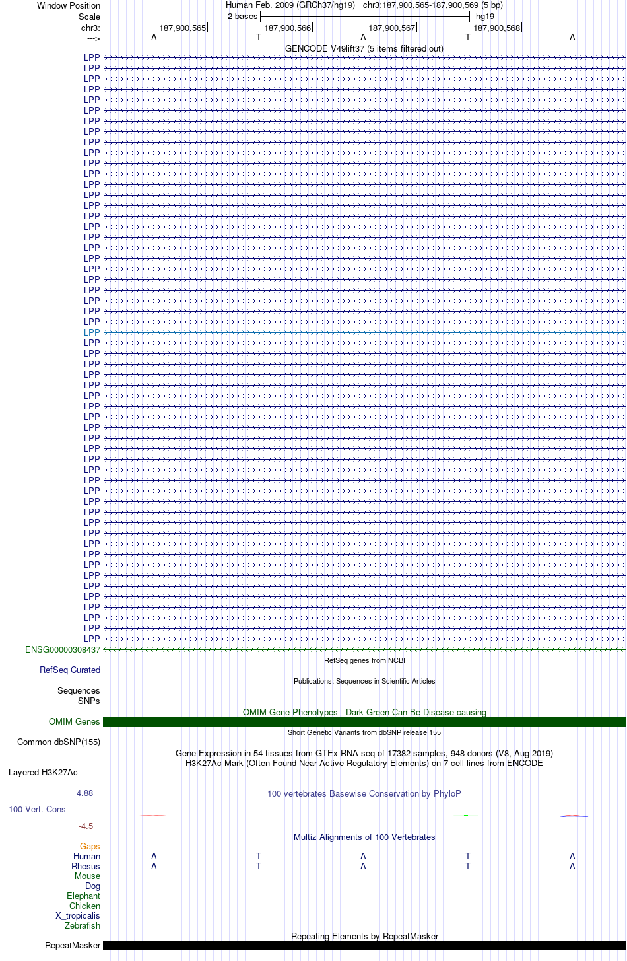627x961 pixels.
Task: Select the 100 Vert. Cons label
Action: click(37, 809)
